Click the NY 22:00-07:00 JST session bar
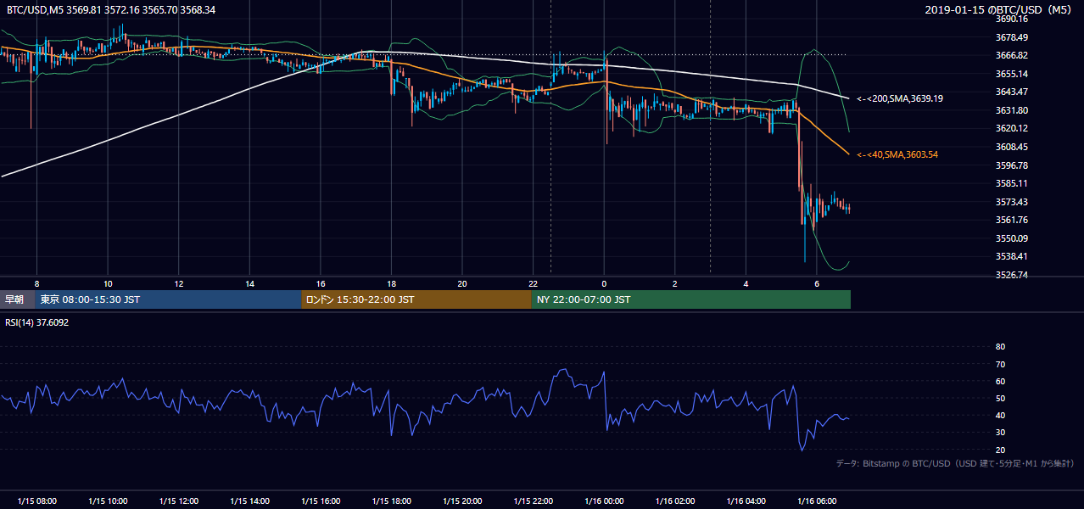The width and height of the screenshot is (1084, 509). point(691,299)
